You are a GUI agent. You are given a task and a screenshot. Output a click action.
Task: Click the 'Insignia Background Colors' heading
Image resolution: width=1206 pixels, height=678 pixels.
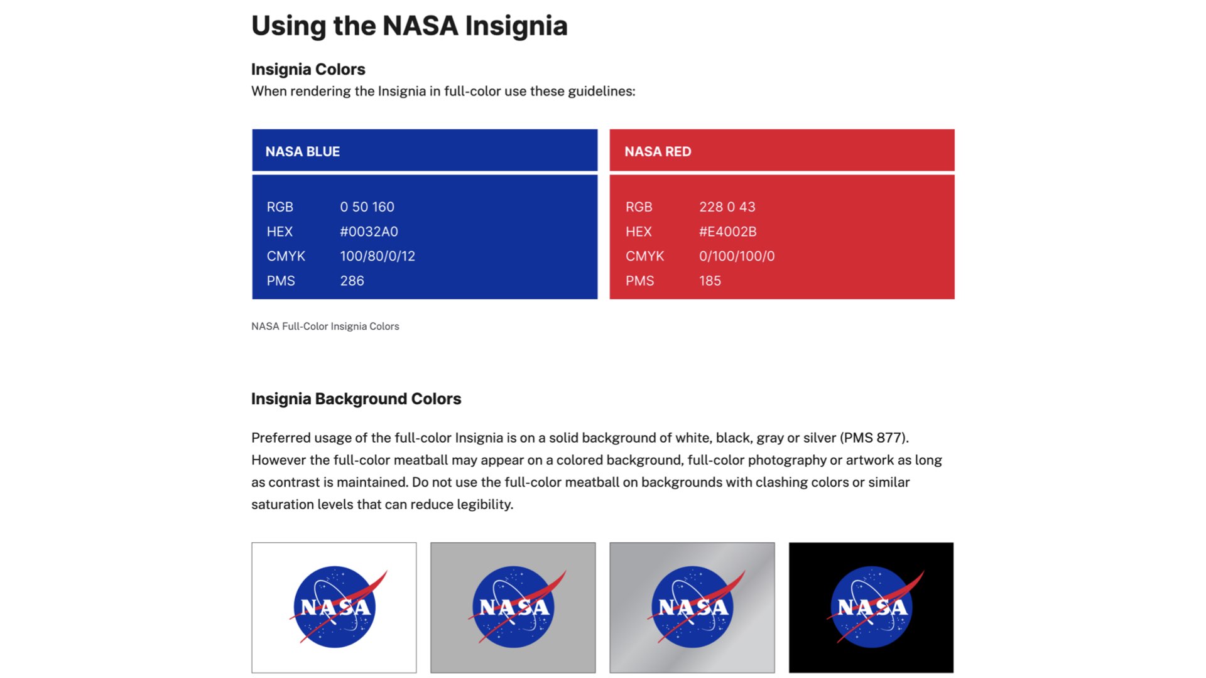click(x=356, y=399)
